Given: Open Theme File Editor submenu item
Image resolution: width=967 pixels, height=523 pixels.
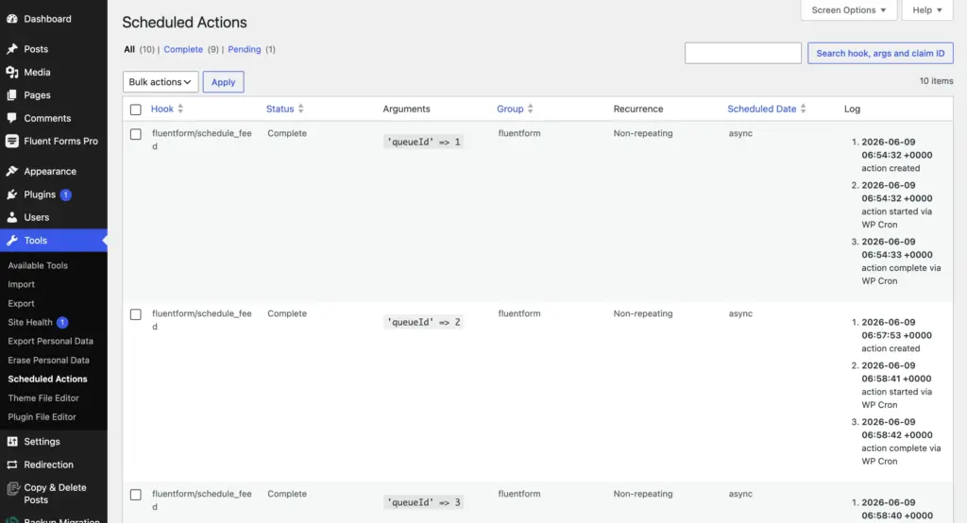Looking at the screenshot, I should point(43,398).
